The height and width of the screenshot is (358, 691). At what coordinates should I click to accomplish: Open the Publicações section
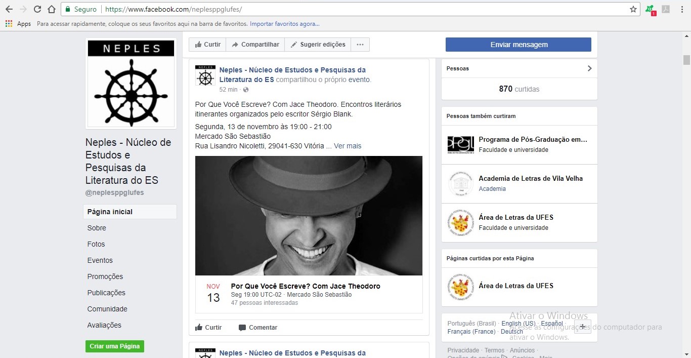(106, 293)
